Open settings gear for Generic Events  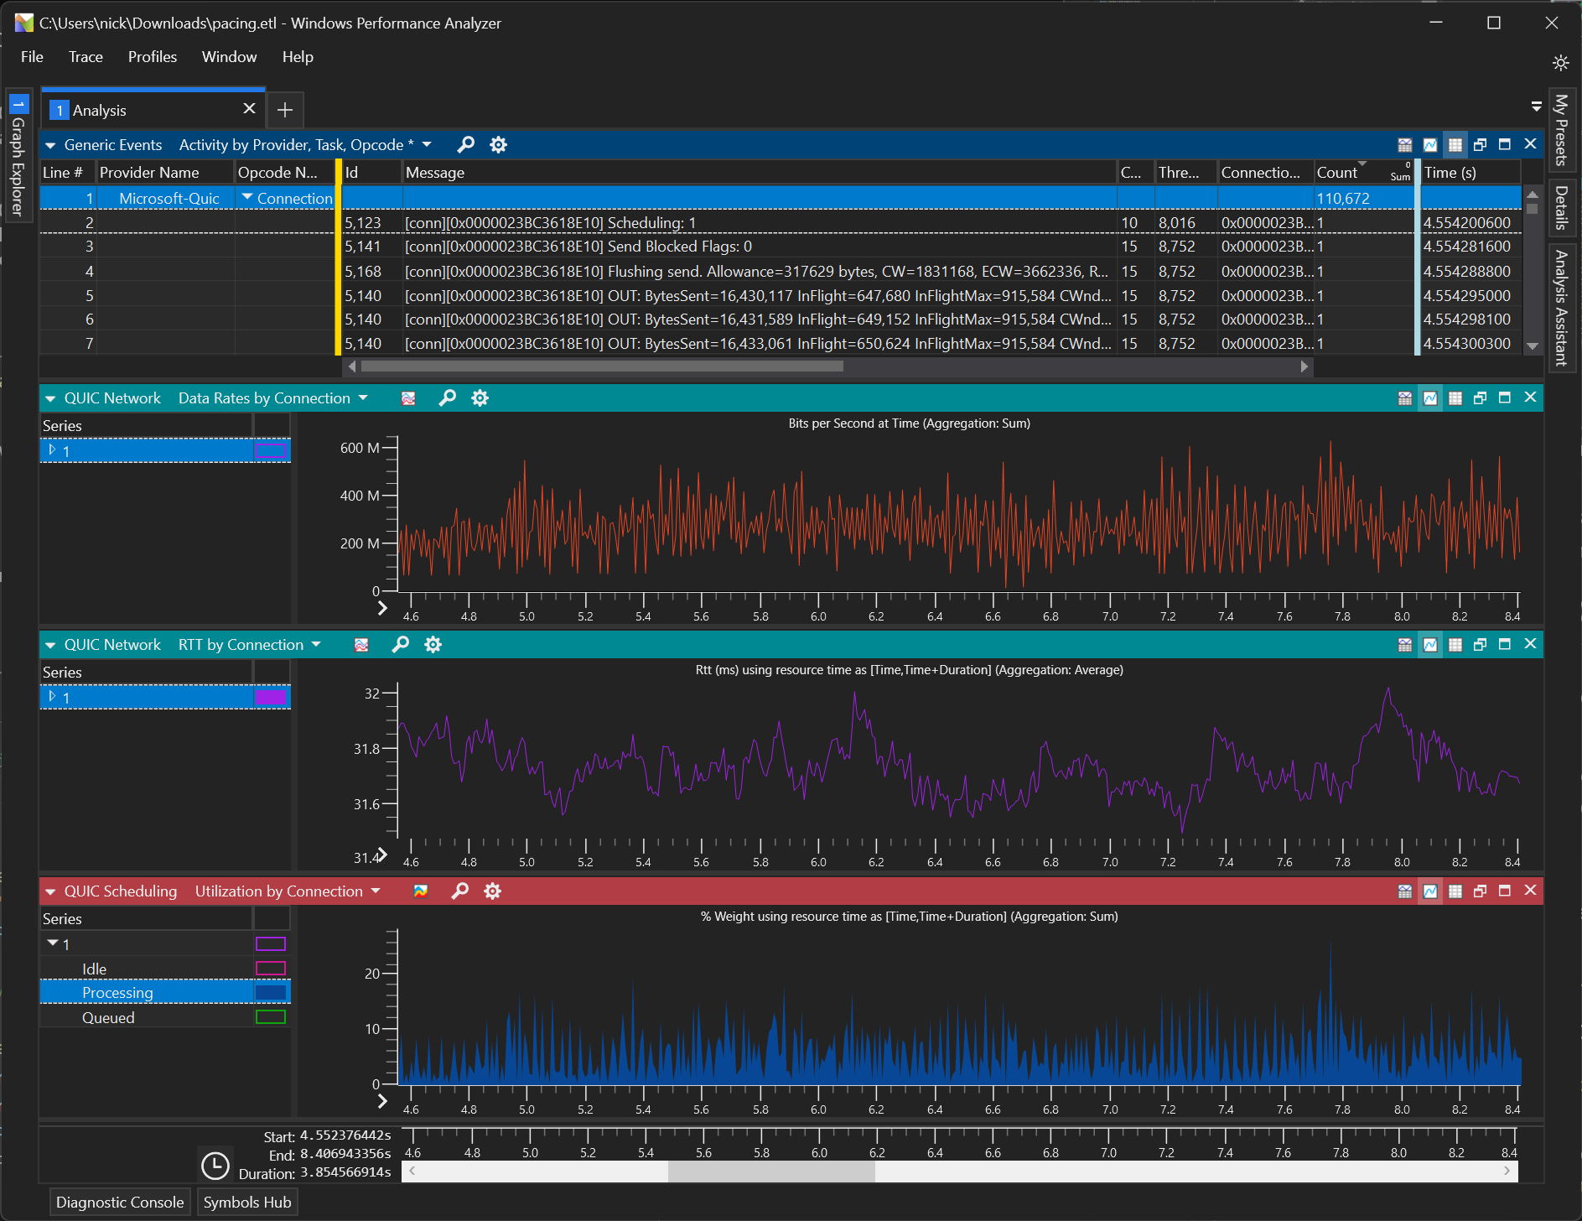point(498,144)
